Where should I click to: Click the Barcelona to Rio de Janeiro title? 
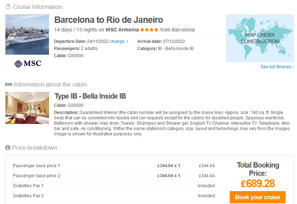click(108, 20)
